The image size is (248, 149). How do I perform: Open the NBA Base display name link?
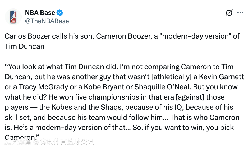(40, 13)
